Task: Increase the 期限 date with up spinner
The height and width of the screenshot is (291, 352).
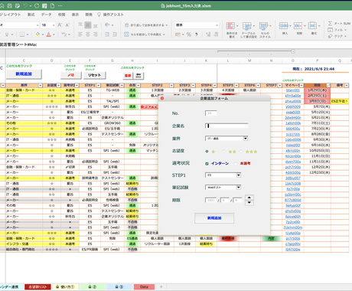Action: coord(249,198)
